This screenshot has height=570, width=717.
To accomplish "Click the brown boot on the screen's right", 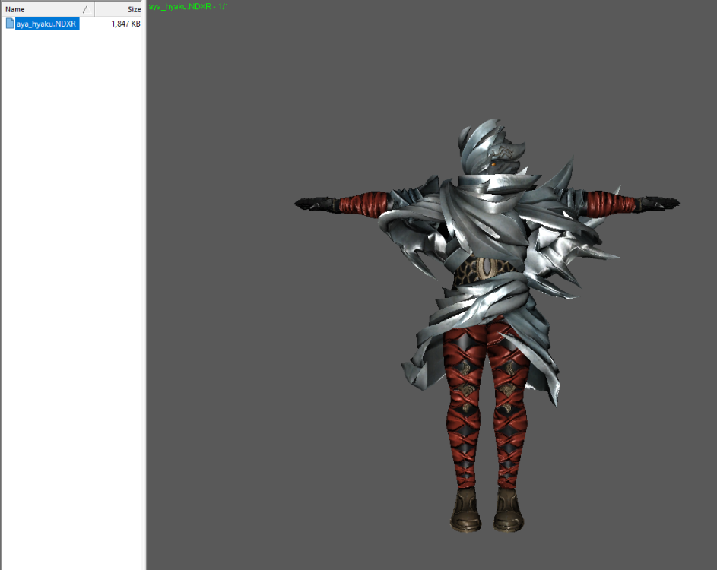I will coord(507,509).
